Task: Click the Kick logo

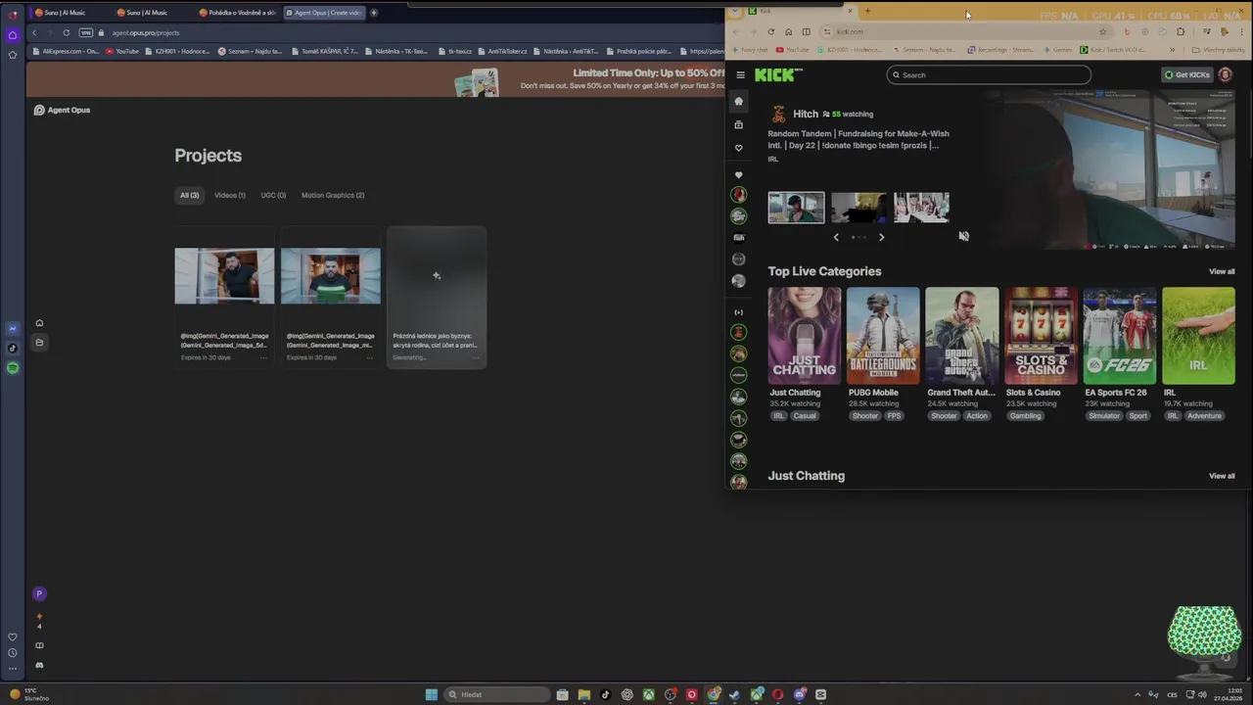Action: pyautogui.click(x=778, y=74)
